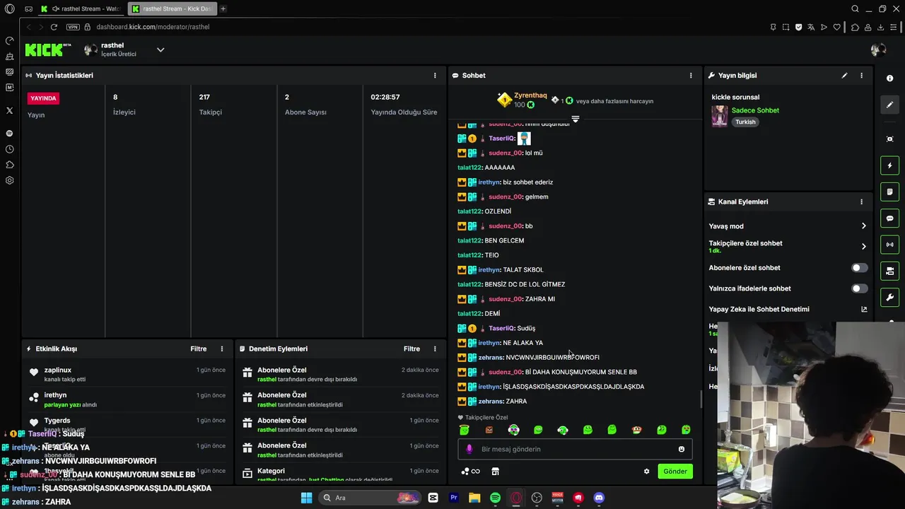Open Windows Start button
Image resolution: width=905 pixels, height=509 pixels.
point(306,498)
